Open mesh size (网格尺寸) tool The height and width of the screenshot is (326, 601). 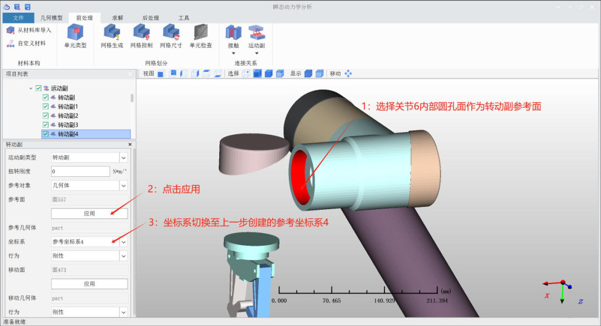pos(171,36)
